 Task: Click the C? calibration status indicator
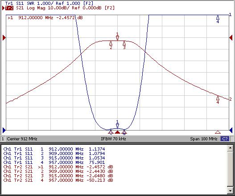(225, 139)
